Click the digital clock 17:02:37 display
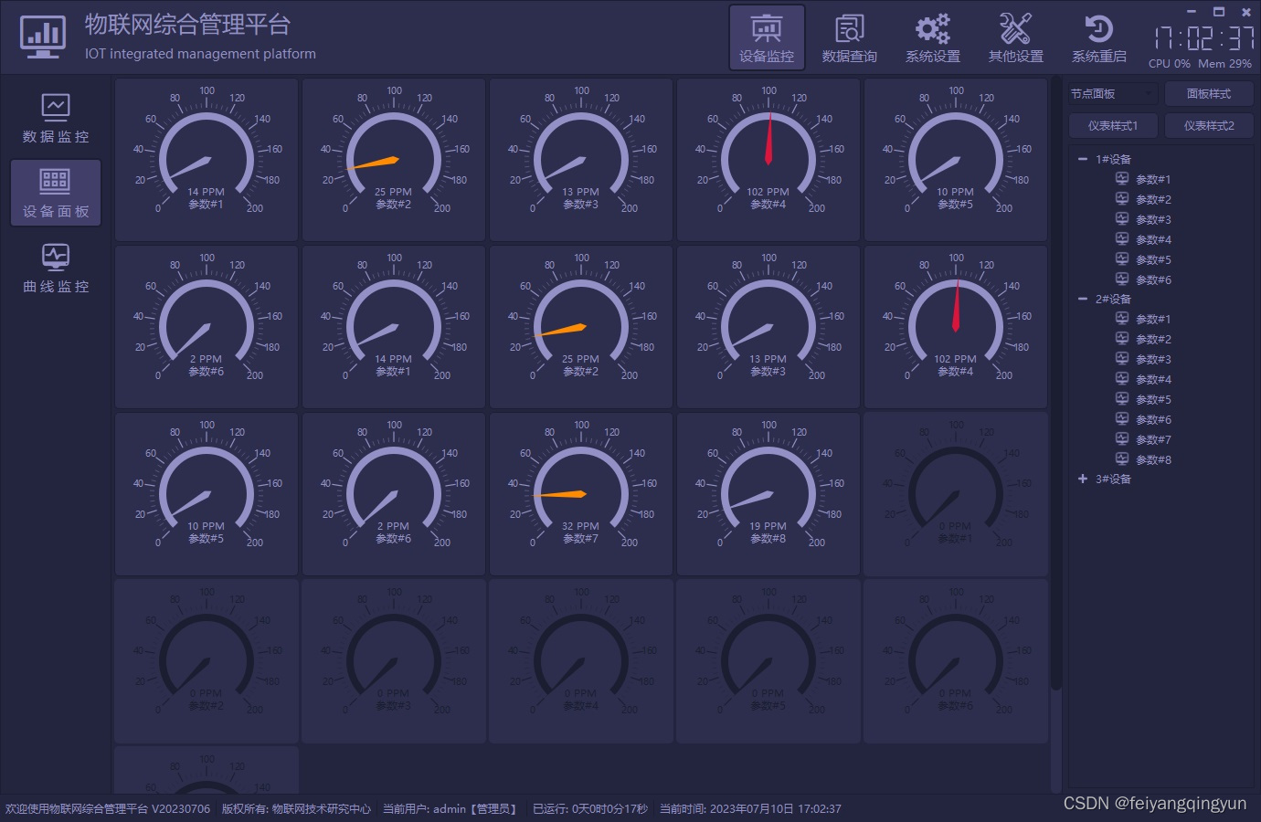Screen dimensions: 1261x822 1203,38
